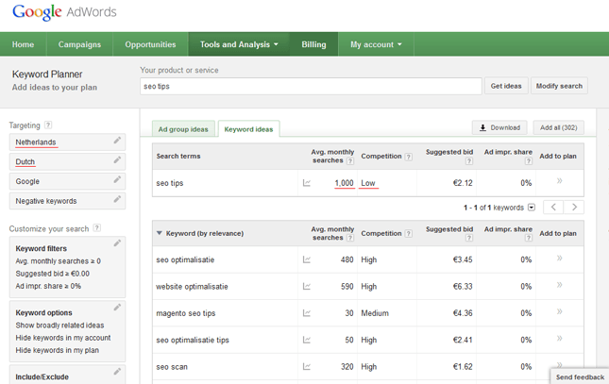Open keywords per page dropdown
Screen dimensions: 609x384
[532, 208]
